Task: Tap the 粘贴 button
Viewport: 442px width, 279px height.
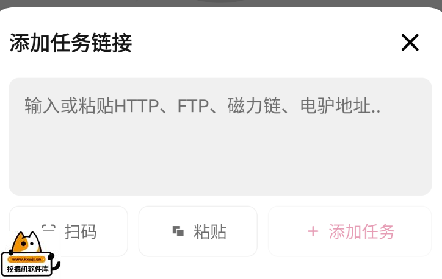Action: point(198,231)
